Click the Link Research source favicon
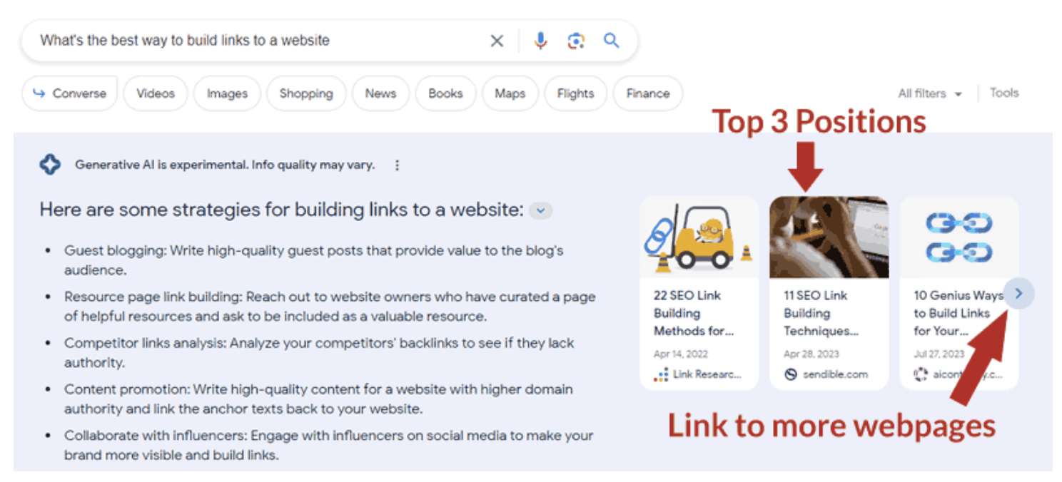The image size is (1062, 482). tap(661, 374)
